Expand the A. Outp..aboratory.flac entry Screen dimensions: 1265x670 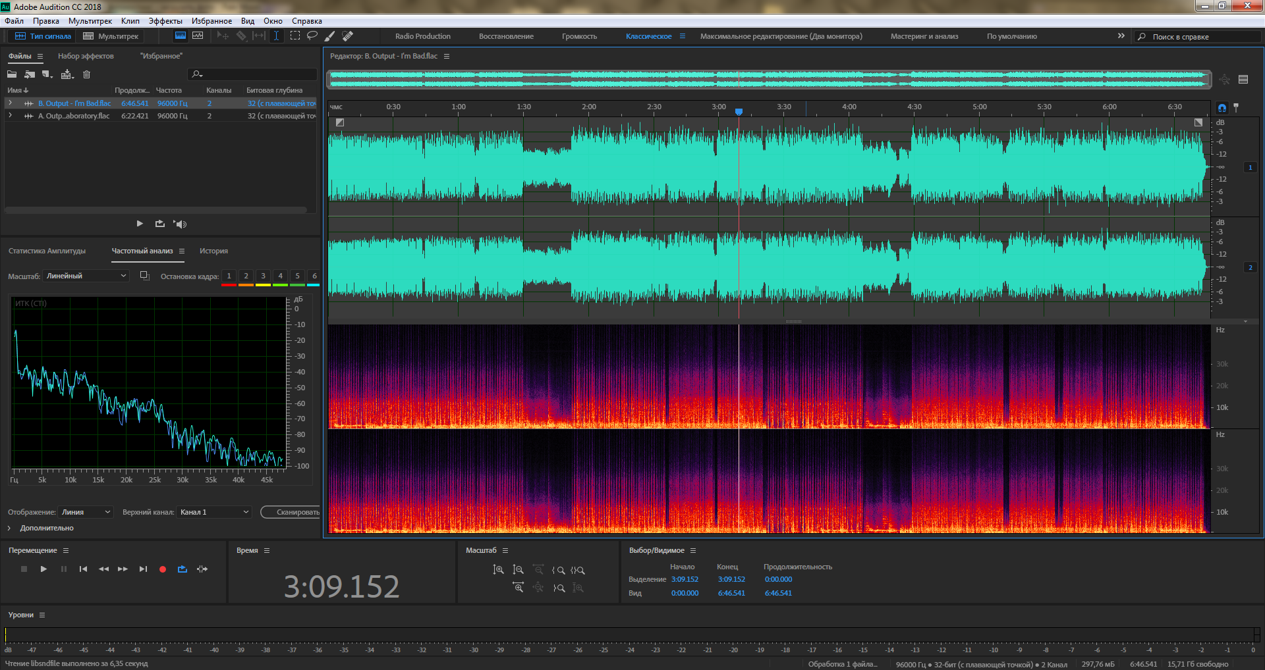click(x=10, y=115)
